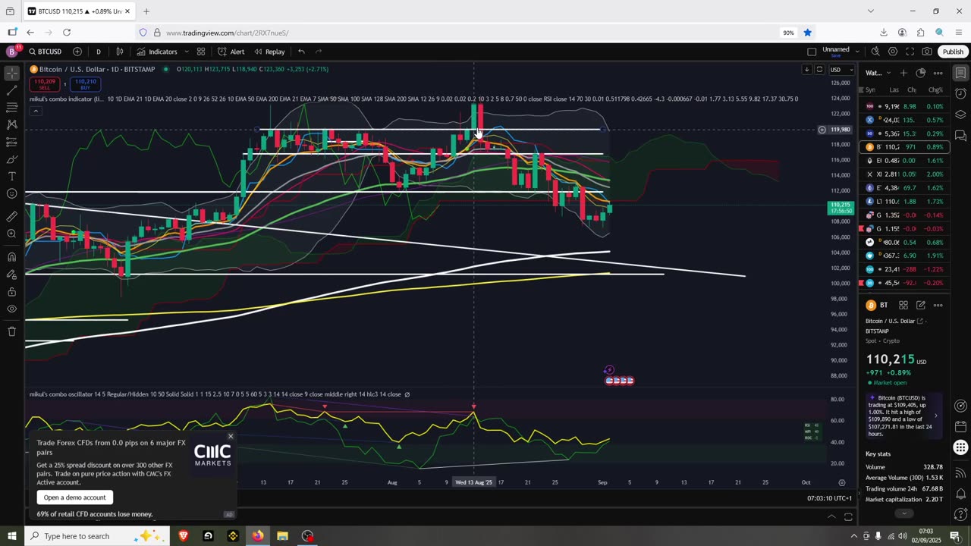971x546 pixels.
Task: Start bar Replay mode
Action: point(269,52)
